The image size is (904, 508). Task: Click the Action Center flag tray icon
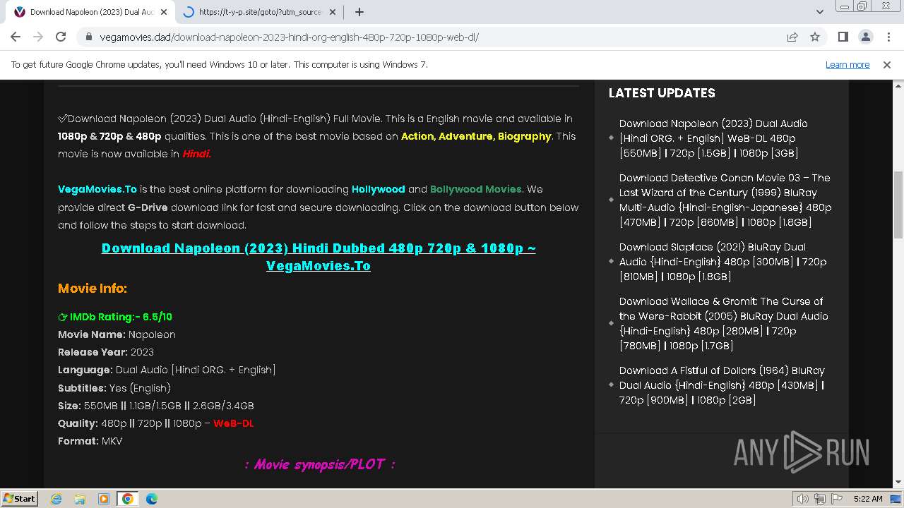(837, 499)
